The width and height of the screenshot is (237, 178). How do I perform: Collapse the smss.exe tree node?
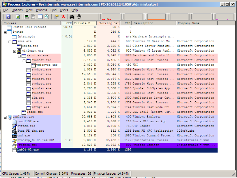coord(10,42)
